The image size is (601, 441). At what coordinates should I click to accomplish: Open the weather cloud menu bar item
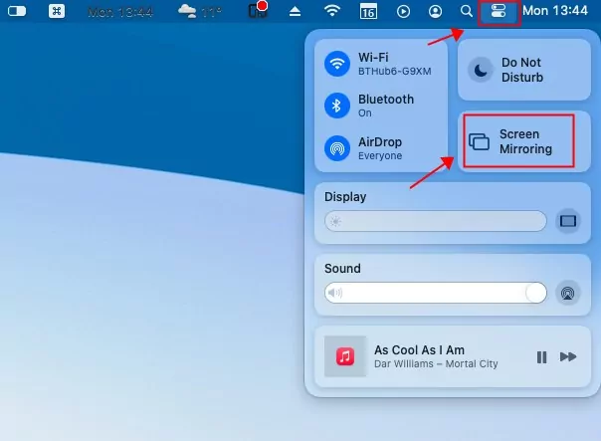200,12
